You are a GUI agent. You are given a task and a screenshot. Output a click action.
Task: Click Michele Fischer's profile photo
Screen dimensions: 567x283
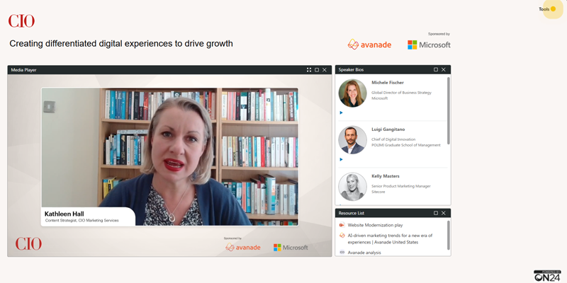pyautogui.click(x=352, y=93)
